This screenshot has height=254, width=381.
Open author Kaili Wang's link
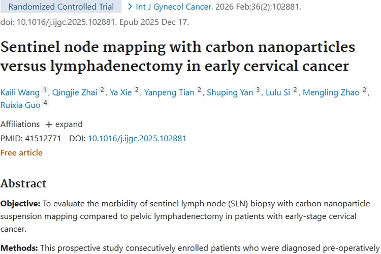point(20,92)
